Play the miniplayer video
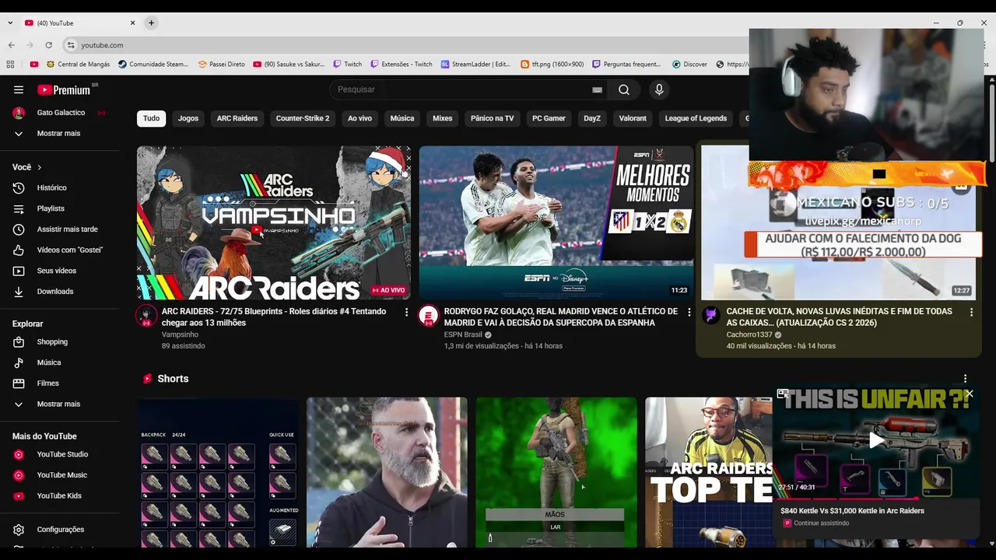The height and width of the screenshot is (560, 996). coord(876,441)
